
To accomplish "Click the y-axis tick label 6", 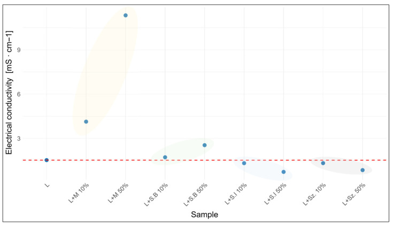I will [19, 94].
